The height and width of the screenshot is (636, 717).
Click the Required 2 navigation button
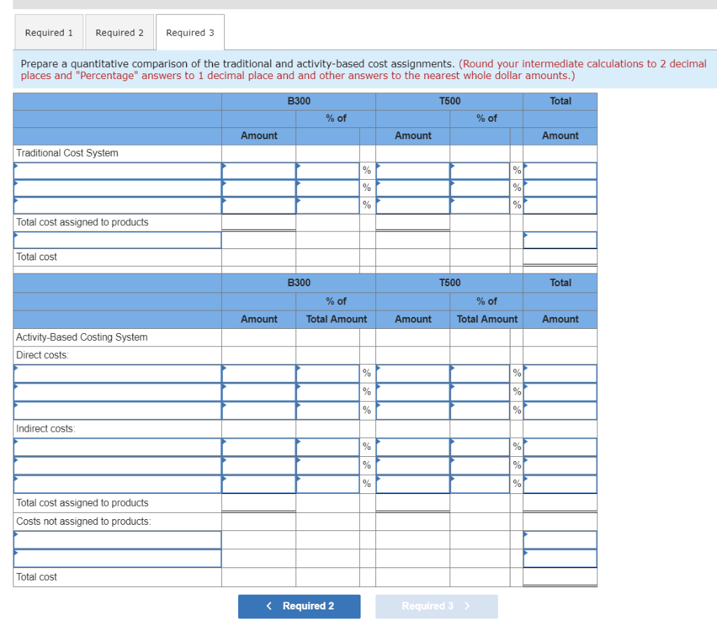(x=299, y=607)
